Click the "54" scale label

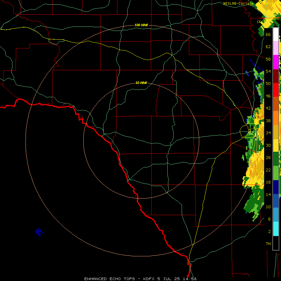268,71
